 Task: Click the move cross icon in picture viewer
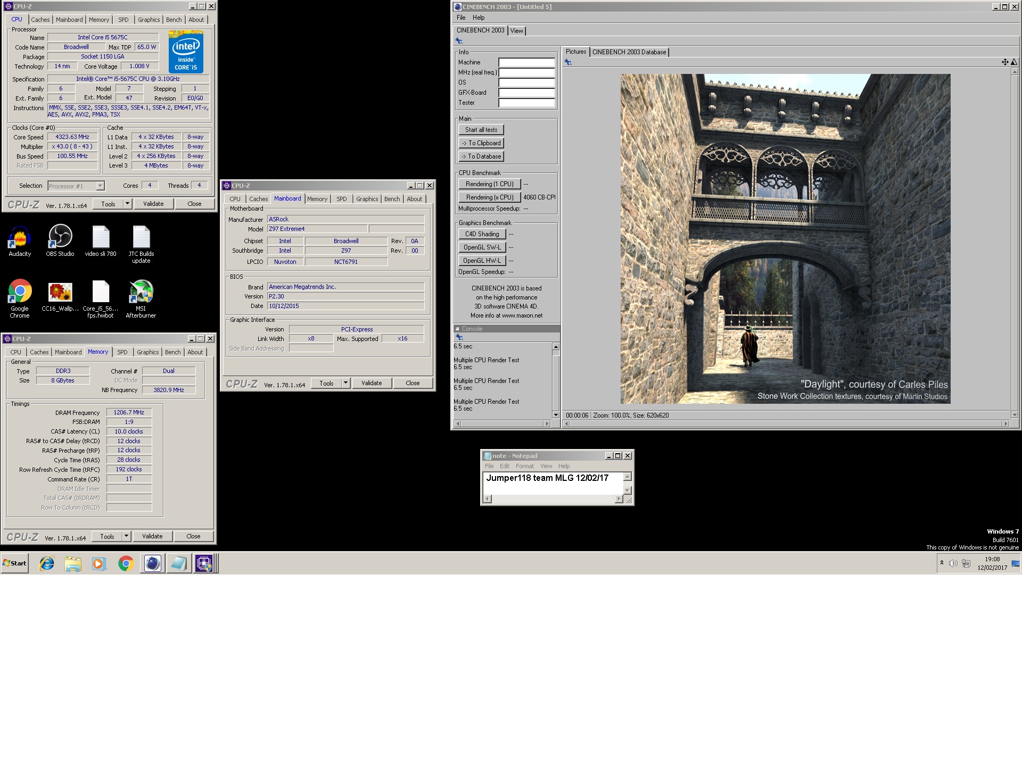pyautogui.click(x=1005, y=62)
